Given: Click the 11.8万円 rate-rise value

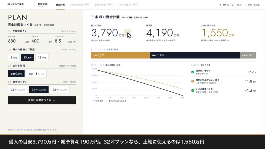Looking at the screenshot, I should coord(250,81).
